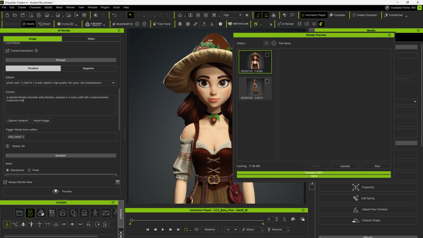Select the Randomize seed option
This screenshot has width=423, height=238.
tap(7, 170)
